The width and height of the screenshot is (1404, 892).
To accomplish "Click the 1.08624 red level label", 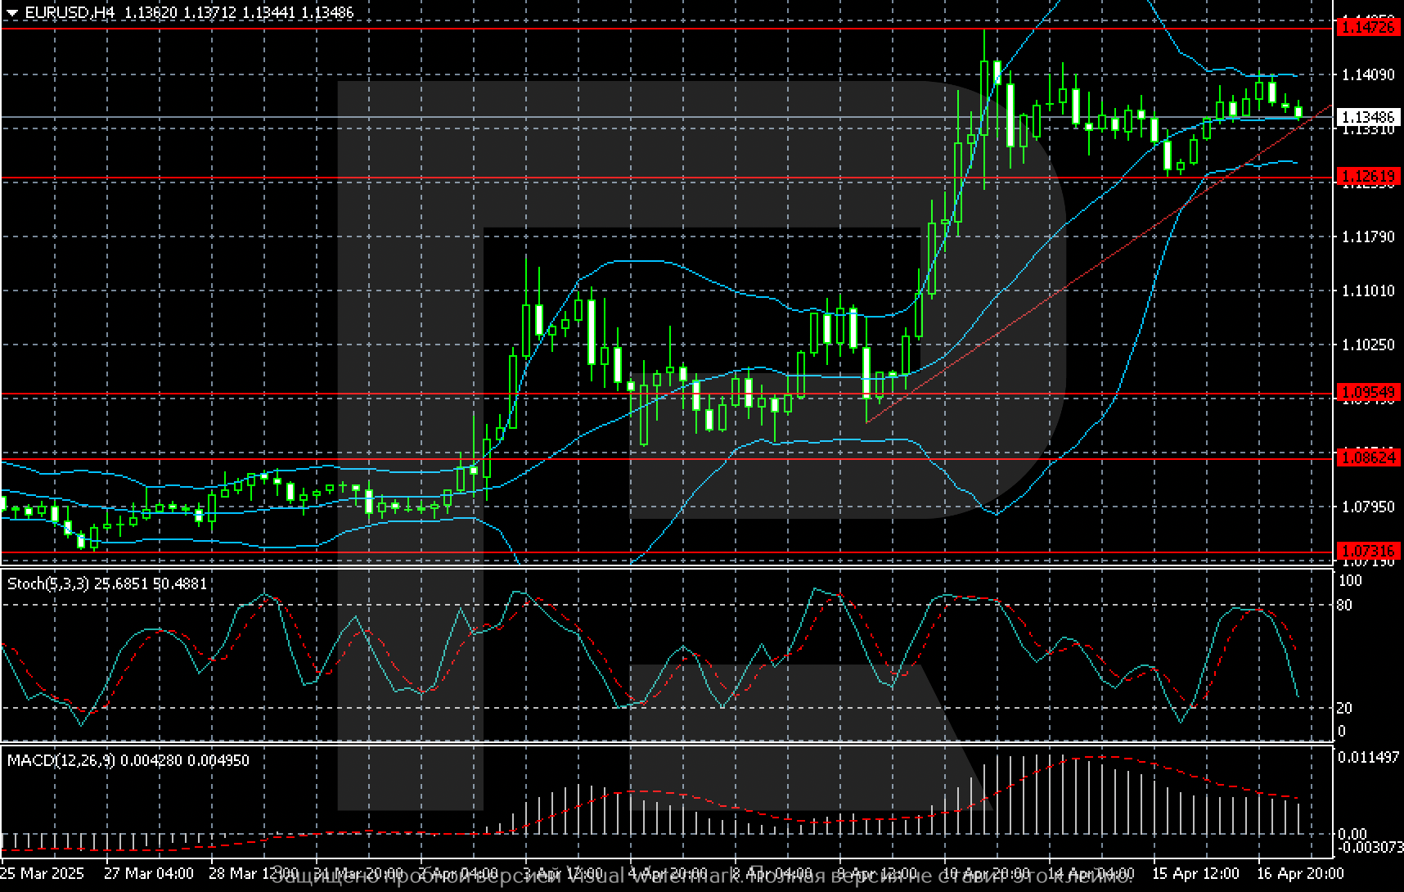I will pos(1366,458).
